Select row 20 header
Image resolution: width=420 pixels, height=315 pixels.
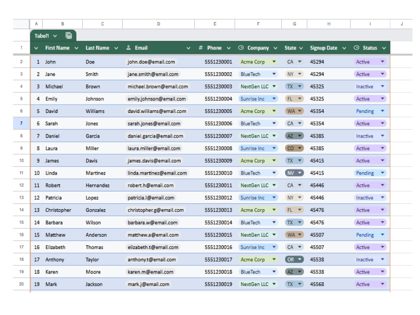coord(21,284)
